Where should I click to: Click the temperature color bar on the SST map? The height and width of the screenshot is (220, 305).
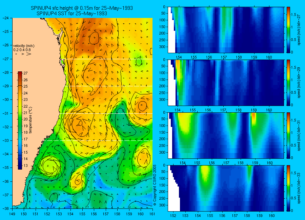20,120
